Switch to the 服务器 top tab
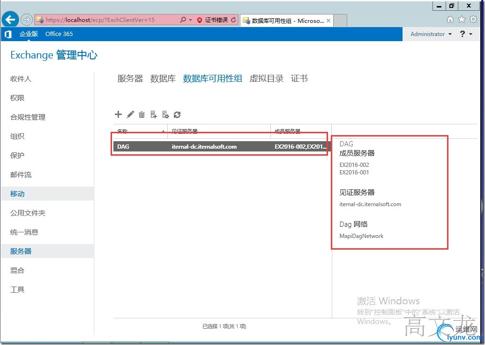The width and height of the screenshot is (485, 345). coord(130,79)
